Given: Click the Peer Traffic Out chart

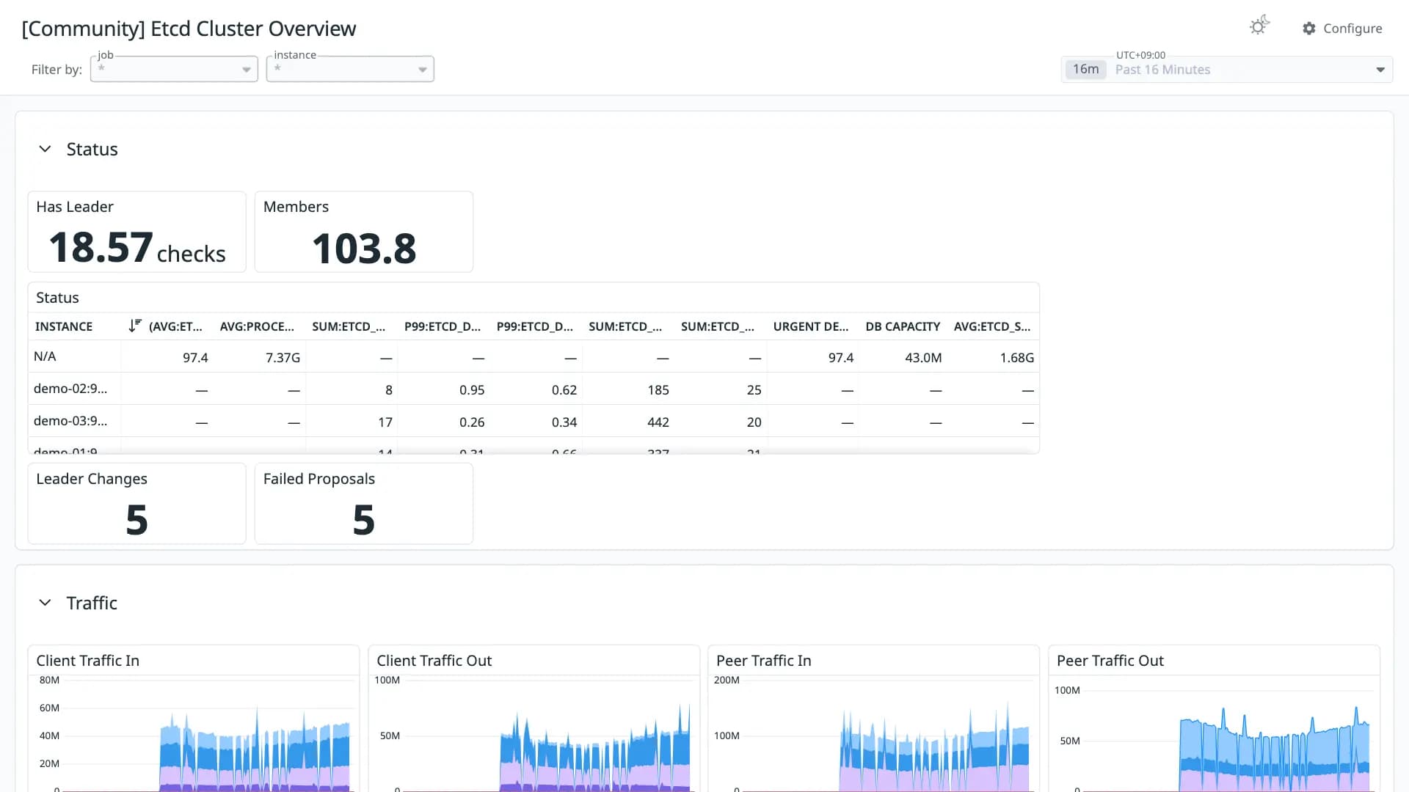Looking at the screenshot, I should [x=1214, y=719].
